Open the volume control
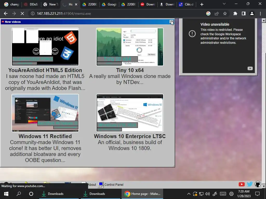Viewport: 266px width, 199px height. point(208,194)
